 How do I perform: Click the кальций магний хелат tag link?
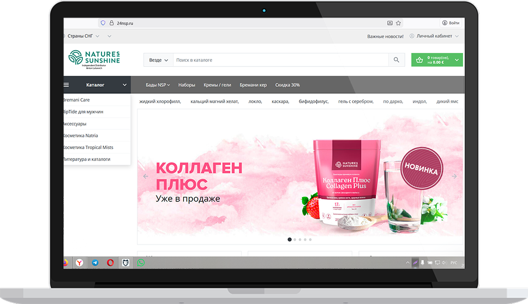coord(214,102)
